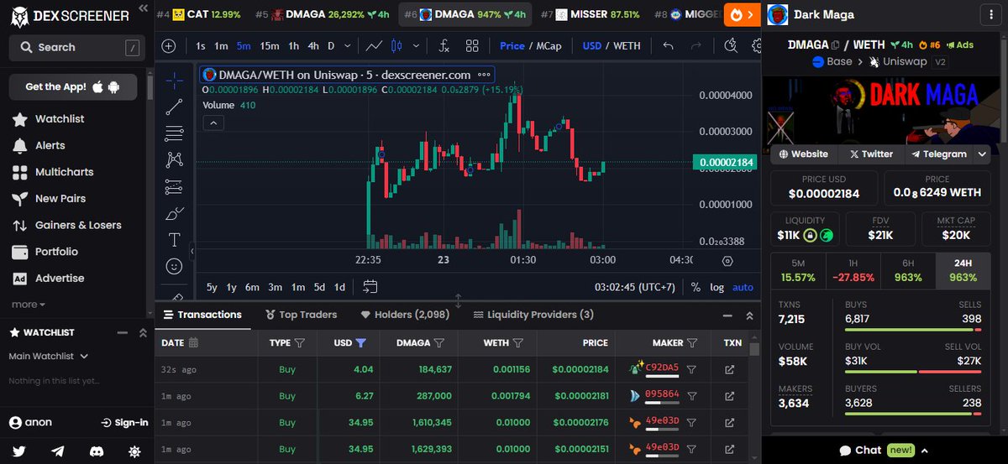Expand social links dropdown next to Telegram
Screen dimensions: 1008x464
point(982,154)
